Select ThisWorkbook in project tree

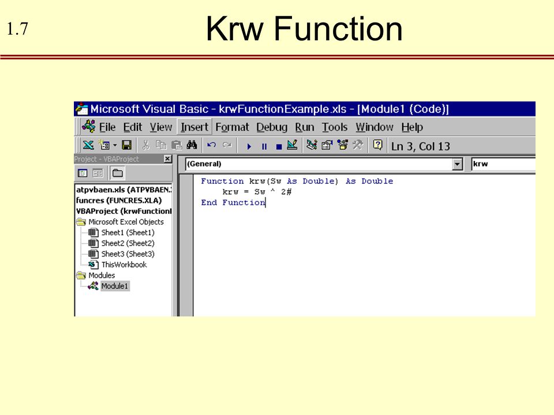pos(123,265)
